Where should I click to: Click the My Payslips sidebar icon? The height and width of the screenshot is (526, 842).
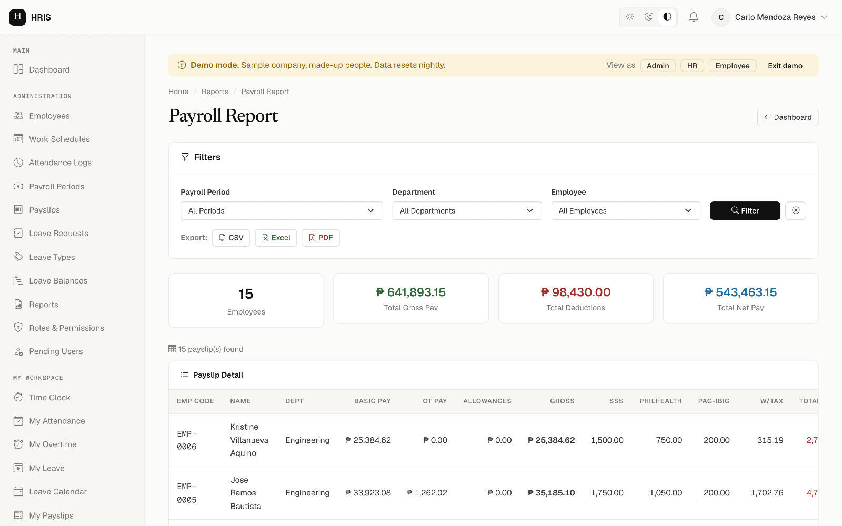[x=18, y=515]
